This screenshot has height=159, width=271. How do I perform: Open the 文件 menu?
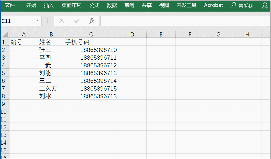[x=10, y=6]
